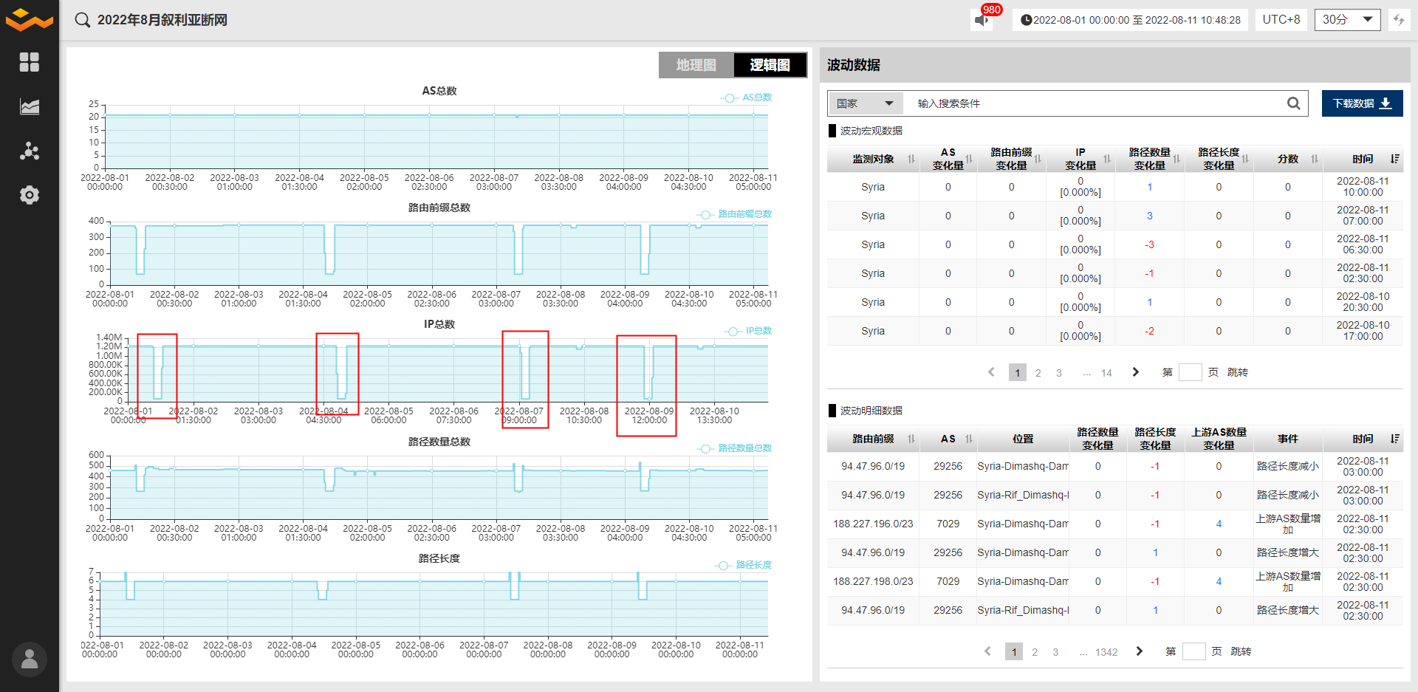Open the 30分 interval dropdown

click(1347, 20)
